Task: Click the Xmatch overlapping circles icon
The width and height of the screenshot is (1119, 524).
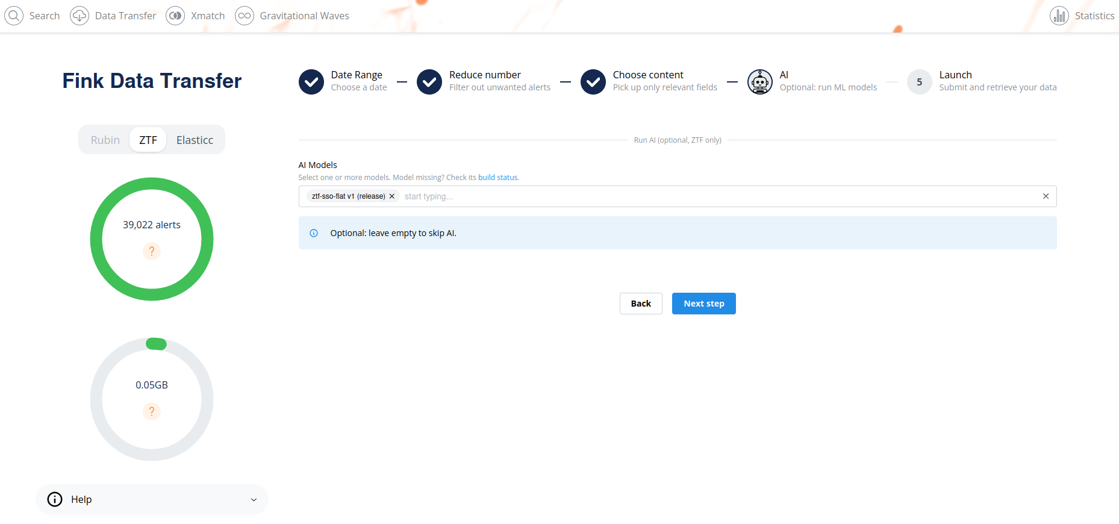Action: [175, 16]
